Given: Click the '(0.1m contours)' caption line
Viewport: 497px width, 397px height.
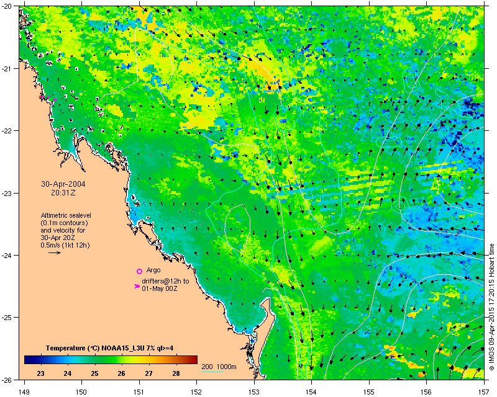Looking at the screenshot, I should (64, 223).
